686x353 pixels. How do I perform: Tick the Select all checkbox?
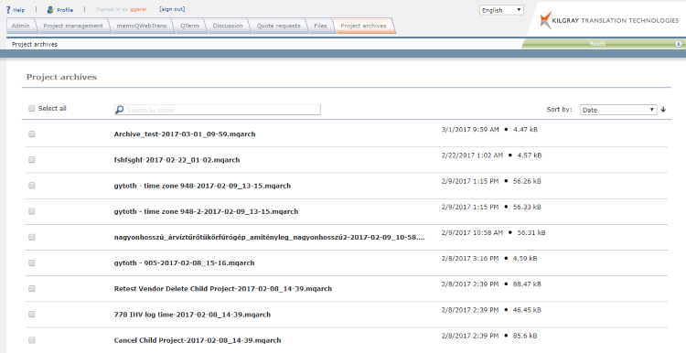[31, 109]
